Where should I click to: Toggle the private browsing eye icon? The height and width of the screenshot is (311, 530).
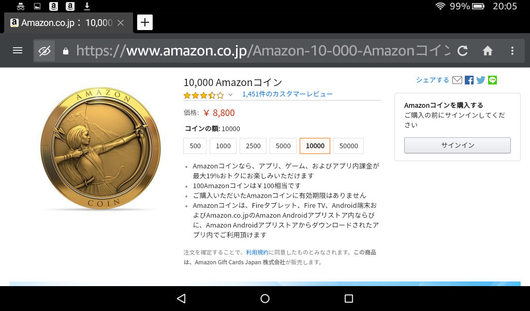coord(45,51)
